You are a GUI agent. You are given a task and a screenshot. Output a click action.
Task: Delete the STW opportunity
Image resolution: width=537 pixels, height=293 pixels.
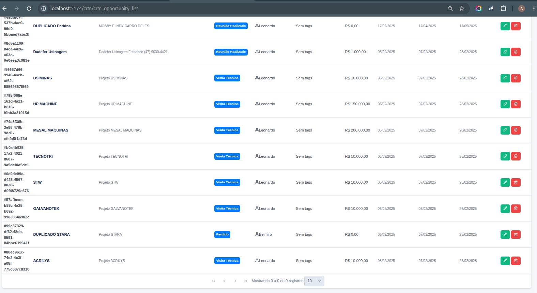click(x=516, y=182)
